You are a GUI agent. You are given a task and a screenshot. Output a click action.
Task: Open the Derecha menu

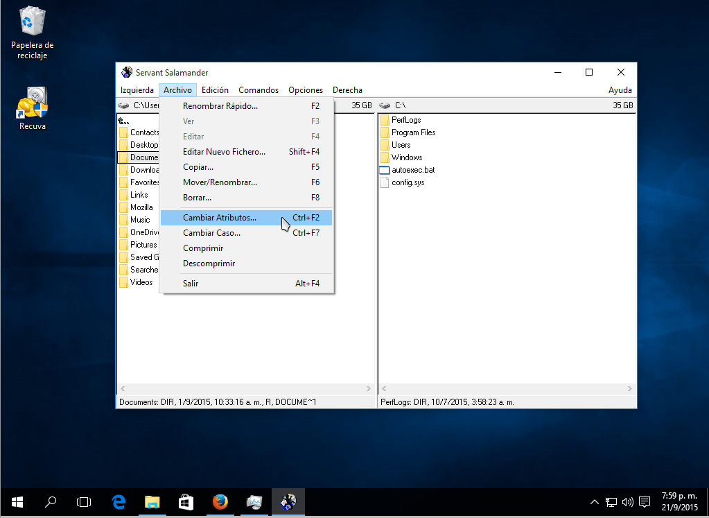point(347,90)
